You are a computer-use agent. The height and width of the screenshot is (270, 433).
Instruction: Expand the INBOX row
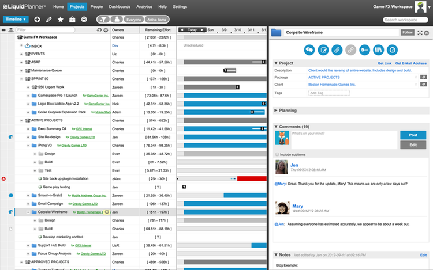pyautogui.click(x=21, y=45)
